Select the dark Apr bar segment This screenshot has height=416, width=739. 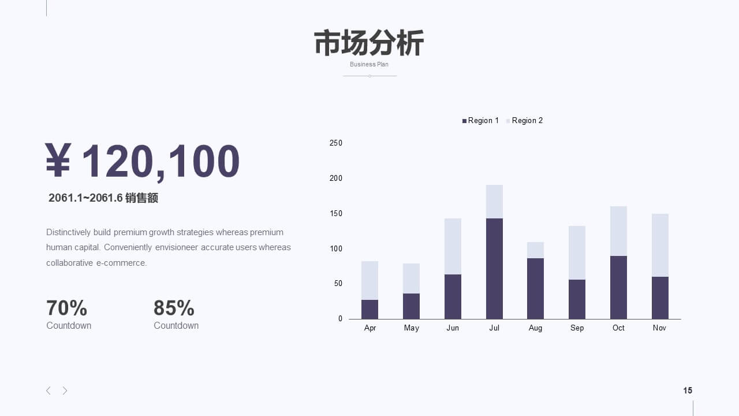[369, 309]
